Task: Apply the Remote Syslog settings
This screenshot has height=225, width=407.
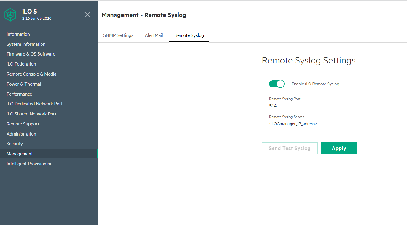Action: [x=339, y=148]
